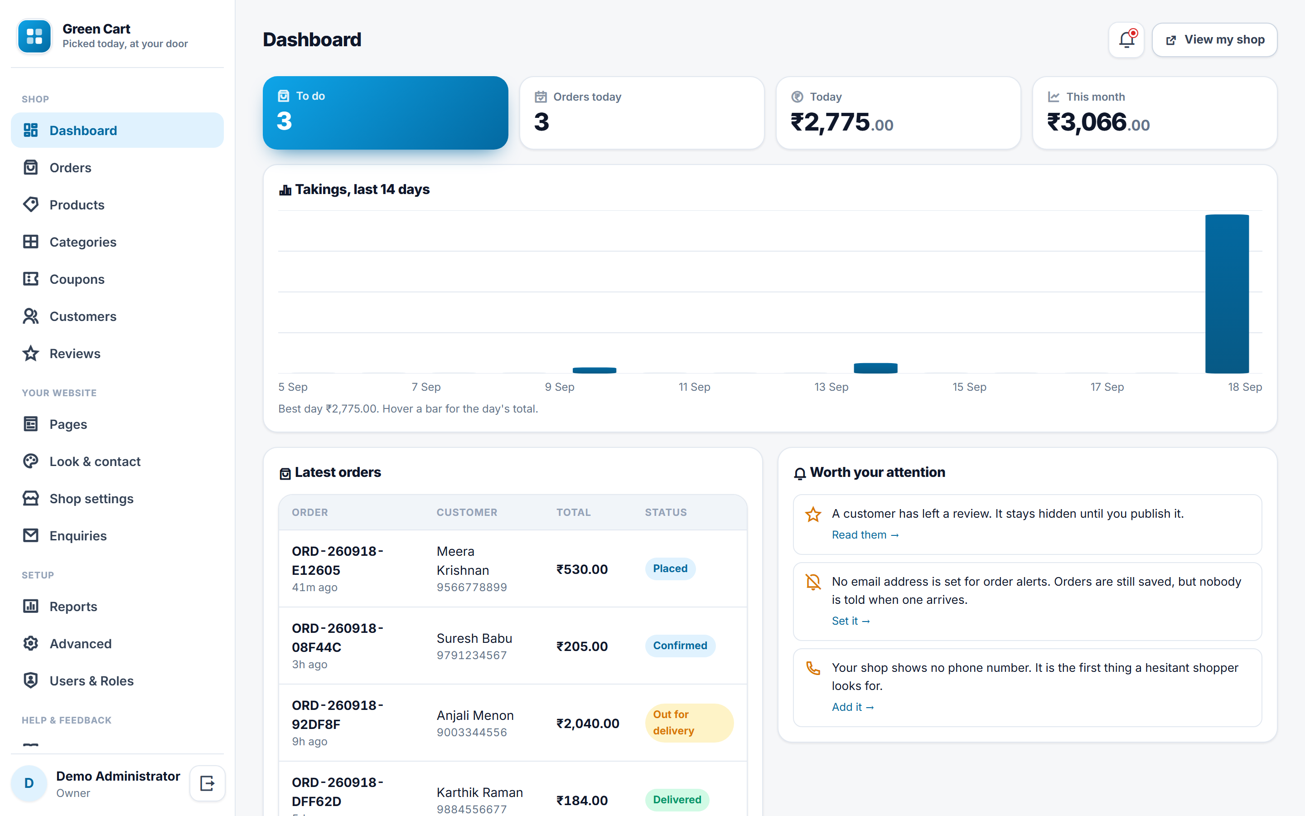Navigate to Shop settings

[x=117, y=499]
